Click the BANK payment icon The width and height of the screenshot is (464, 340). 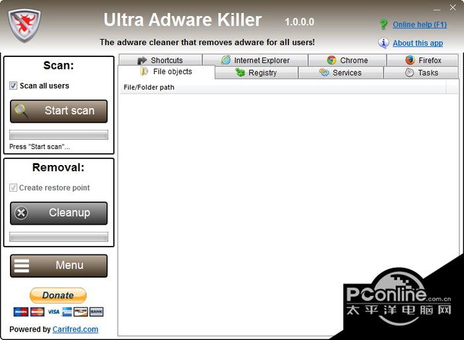[x=97, y=312]
